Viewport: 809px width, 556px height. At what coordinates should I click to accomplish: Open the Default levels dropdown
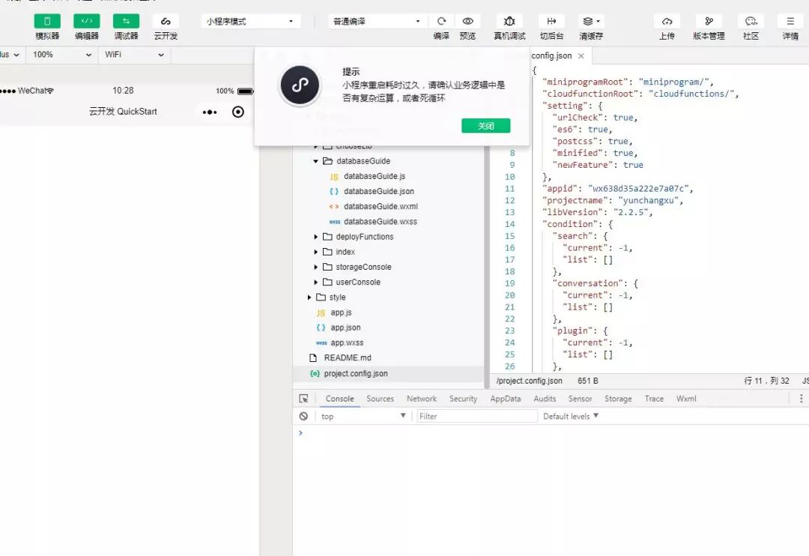pos(571,416)
